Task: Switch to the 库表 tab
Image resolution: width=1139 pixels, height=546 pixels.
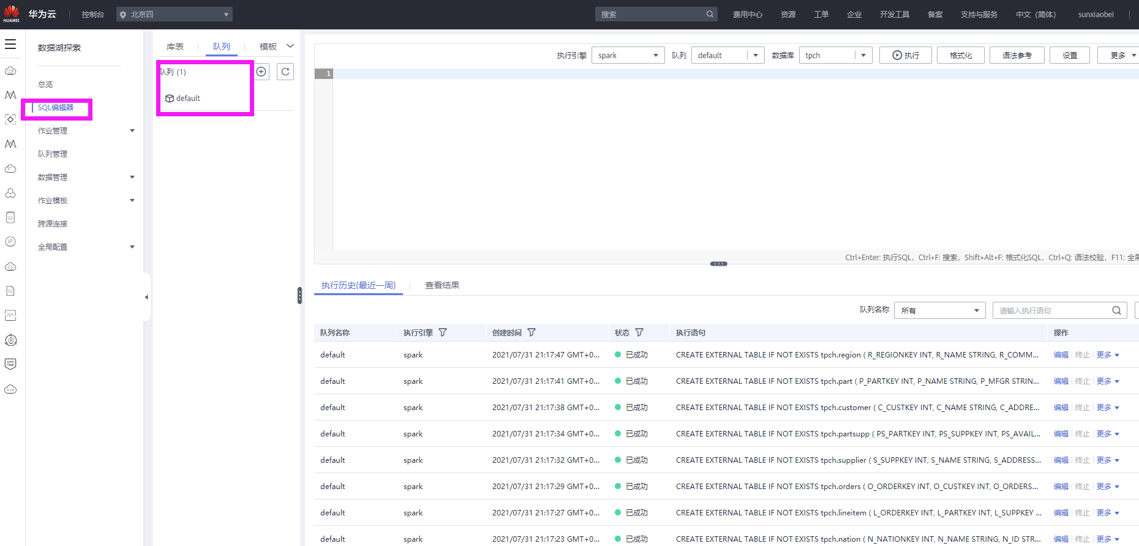Action: tap(175, 47)
